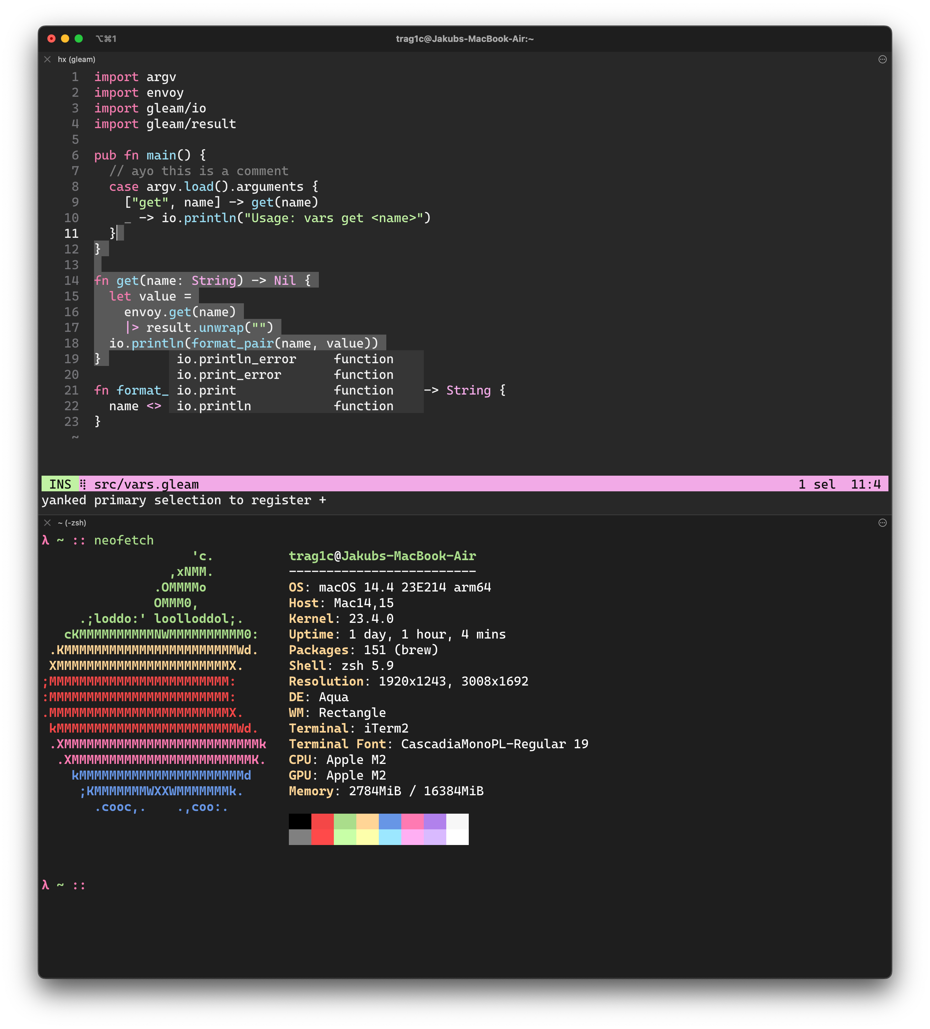This screenshot has height=1029, width=930.
Task: Click the purple color block in neofetch palette
Action: [435, 821]
